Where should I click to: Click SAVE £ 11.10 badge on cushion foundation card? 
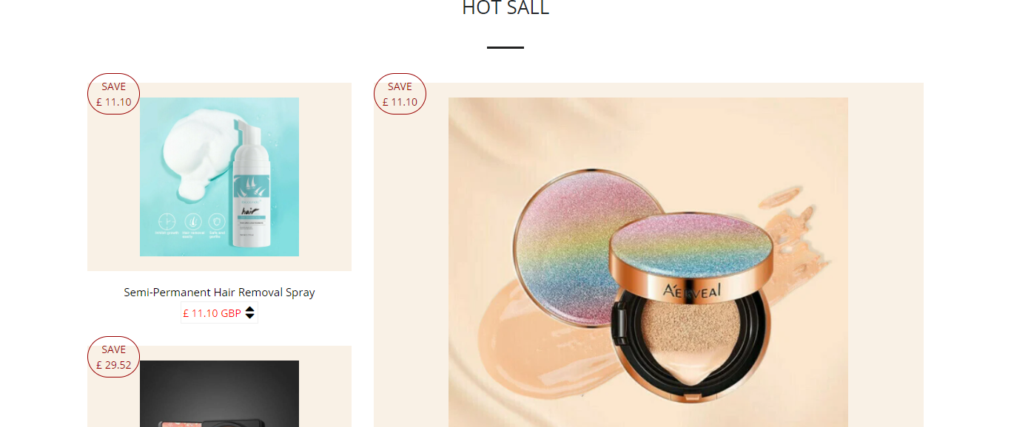click(x=400, y=94)
